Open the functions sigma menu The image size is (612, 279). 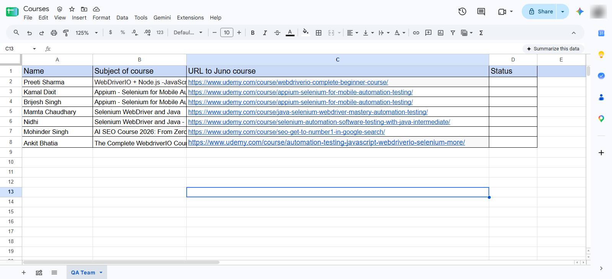coord(481,33)
